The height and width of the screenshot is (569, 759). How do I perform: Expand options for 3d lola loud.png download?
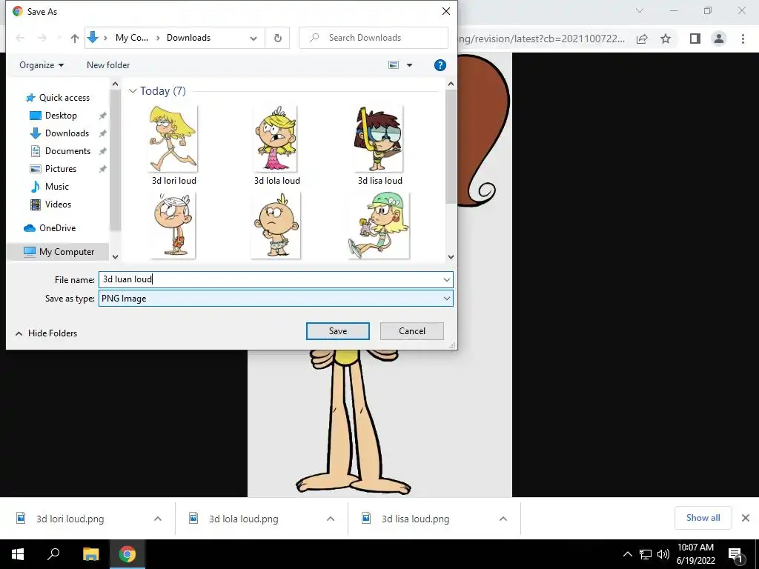pyautogui.click(x=331, y=519)
